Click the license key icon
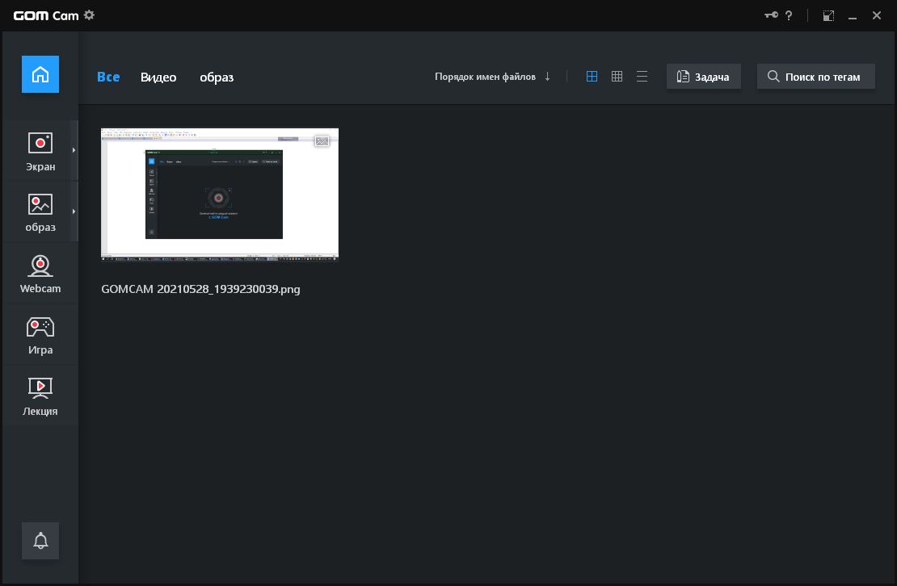897x586 pixels. 771,15
